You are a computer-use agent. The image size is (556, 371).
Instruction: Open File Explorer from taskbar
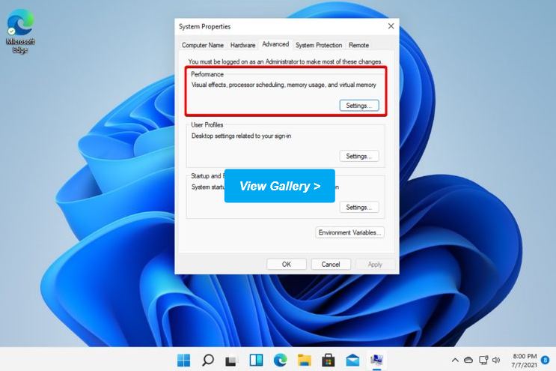coord(305,361)
